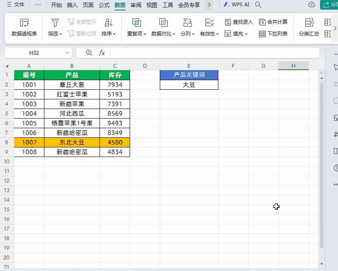Insert a 数据透视表 pivot table
Viewport: 338px width, 271px height.
(x=24, y=27)
